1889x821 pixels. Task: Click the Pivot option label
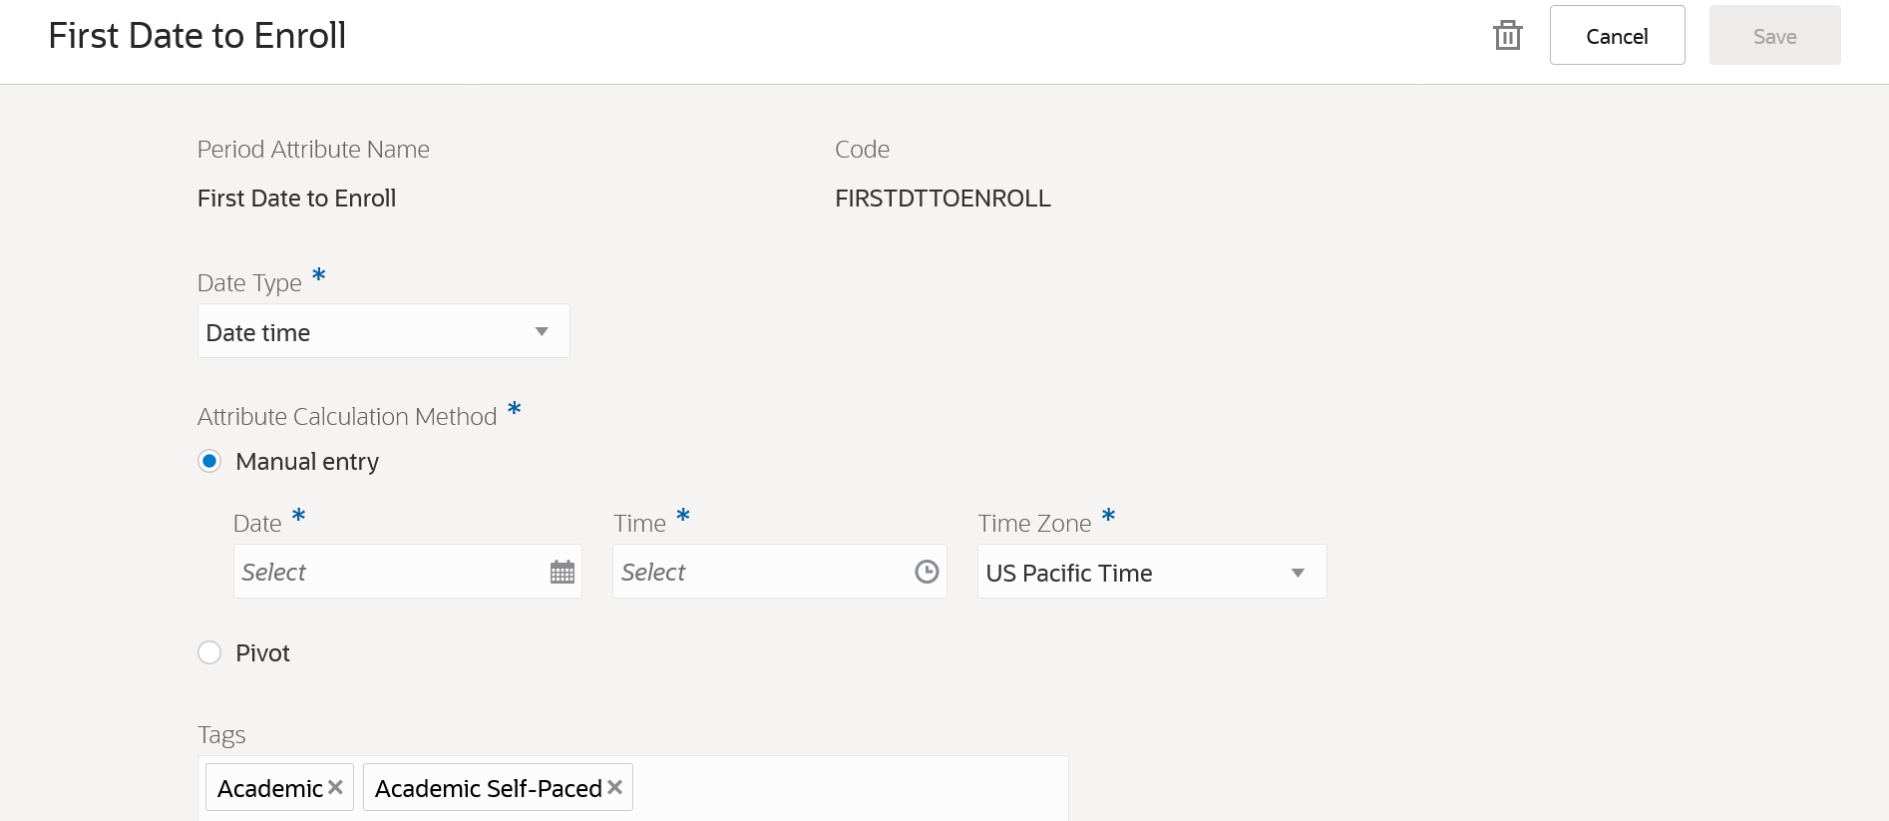pos(262,653)
